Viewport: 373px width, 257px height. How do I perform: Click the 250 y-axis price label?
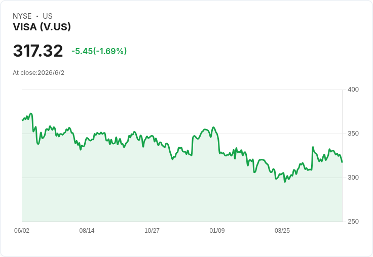pos(353,222)
